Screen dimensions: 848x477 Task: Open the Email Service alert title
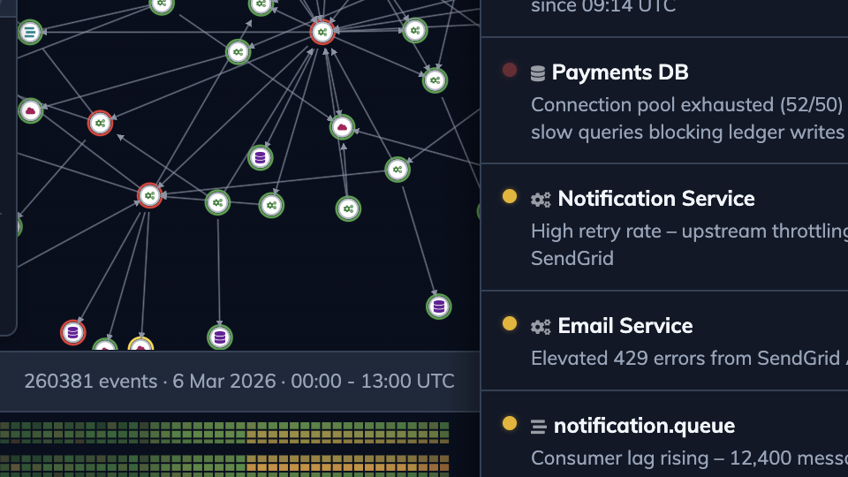(625, 326)
